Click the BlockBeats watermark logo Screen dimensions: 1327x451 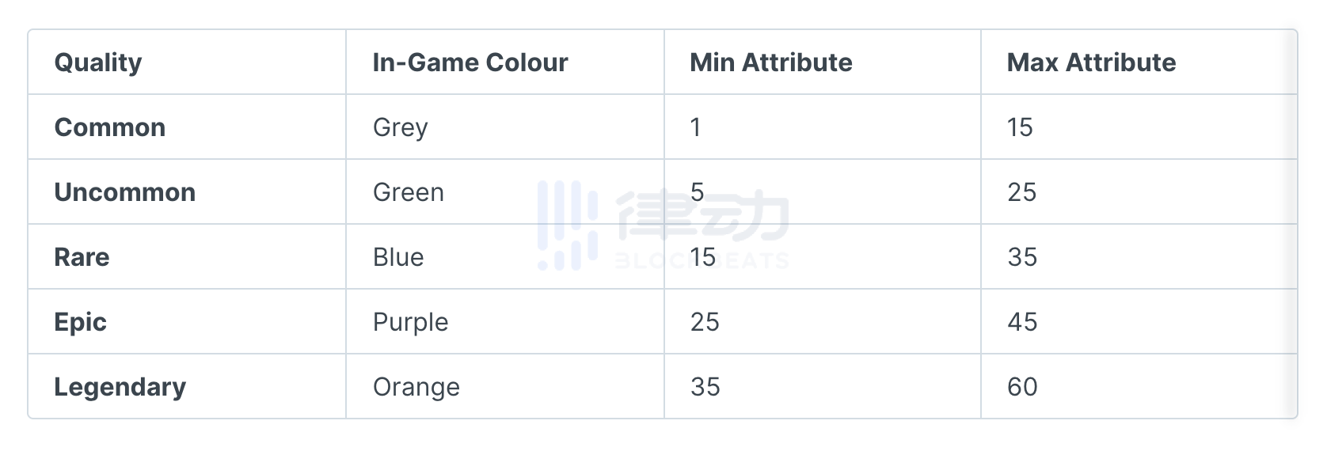(663, 225)
